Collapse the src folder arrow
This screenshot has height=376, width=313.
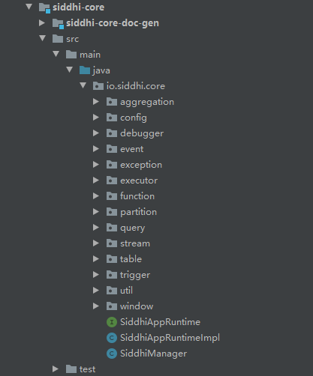(x=43, y=38)
